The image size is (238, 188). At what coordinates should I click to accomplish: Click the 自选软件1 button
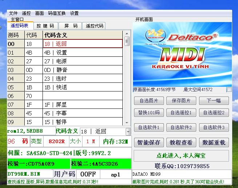(149, 128)
